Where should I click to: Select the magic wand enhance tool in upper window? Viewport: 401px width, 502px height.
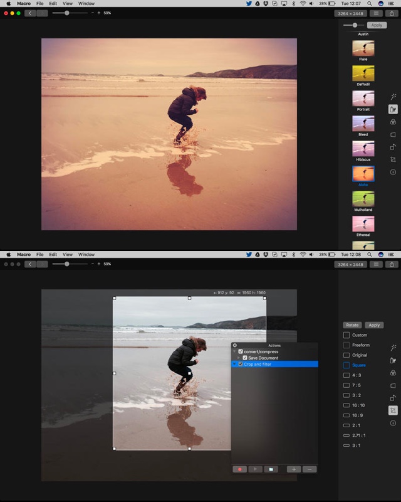pyautogui.click(x=393, y=97)
